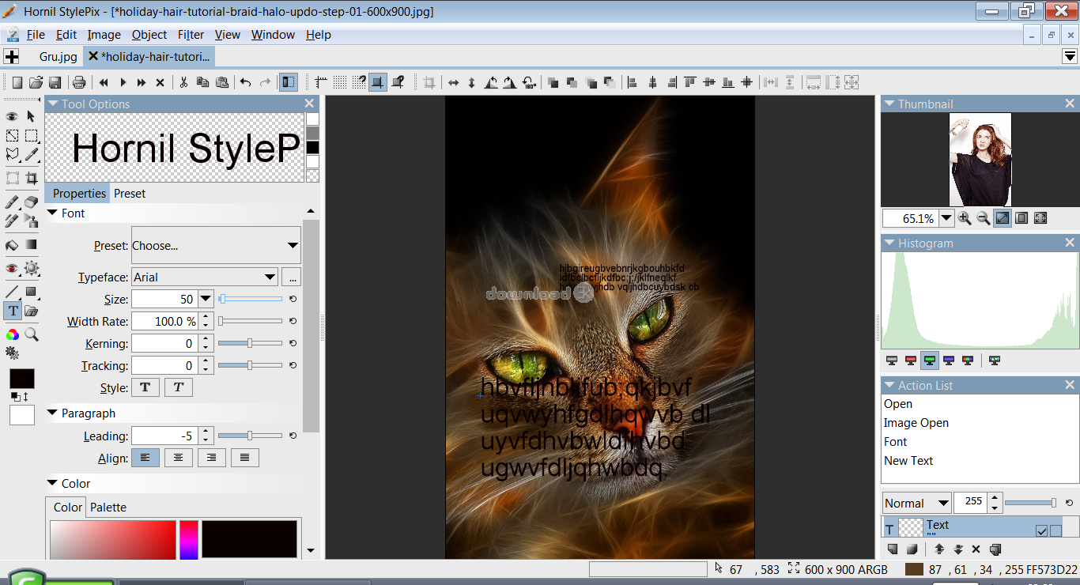Collapse the Paragraph section

(x=53, y=413)
